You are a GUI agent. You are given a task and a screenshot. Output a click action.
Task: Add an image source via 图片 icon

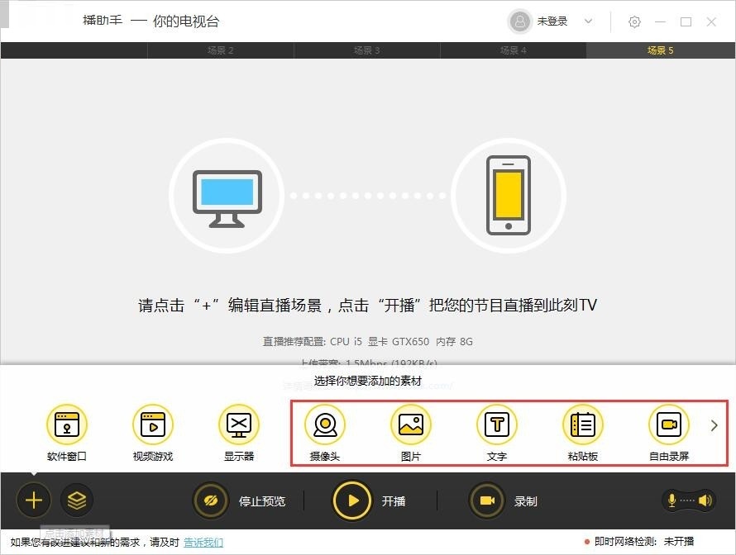coord(411,424)
